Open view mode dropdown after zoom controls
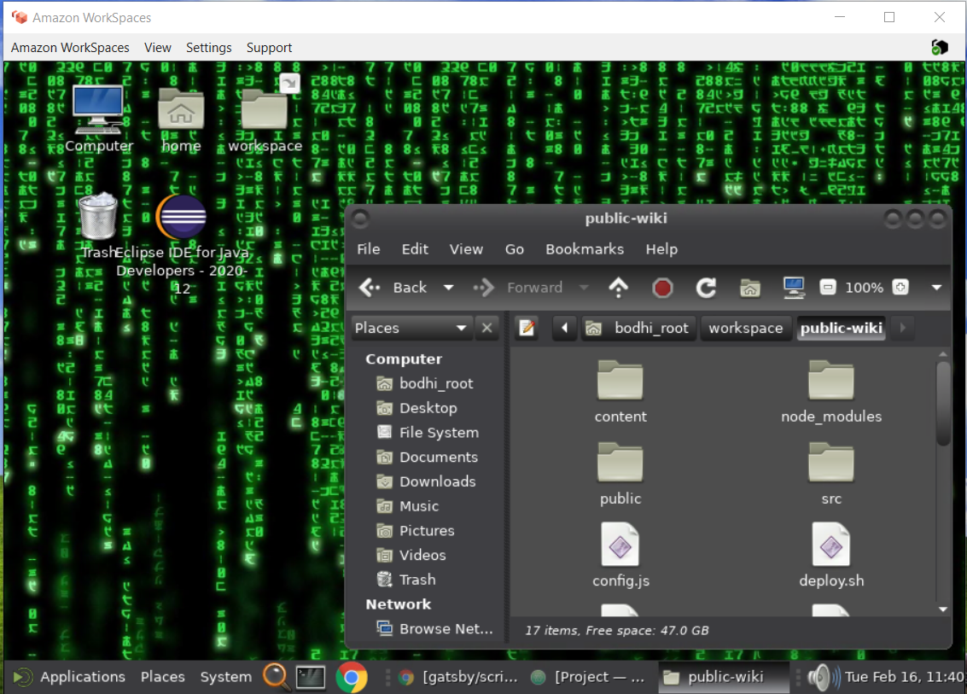 pyautogui.click(x=937, y=288)
